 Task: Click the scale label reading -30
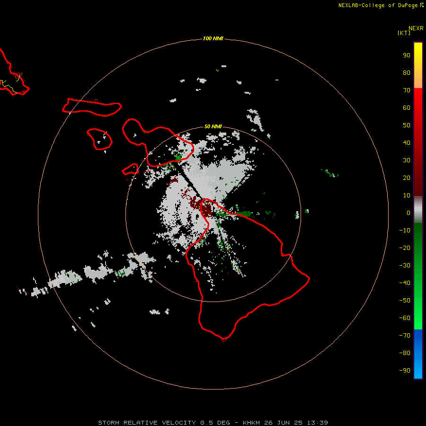(405, 266)
